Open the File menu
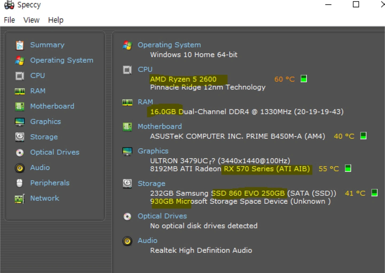385x273 pixels. point(9,20)
